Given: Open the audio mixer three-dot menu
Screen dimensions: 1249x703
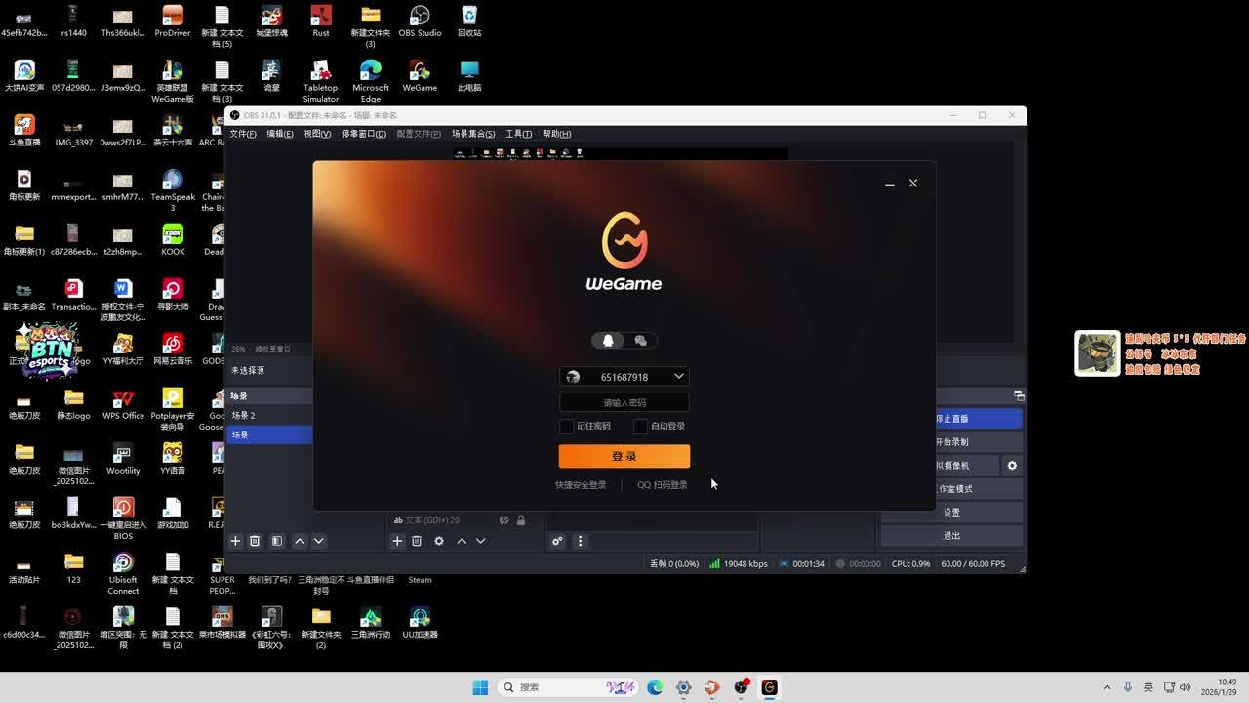Looking at the screenshot, I should pyautogui.click(x=580, y=541).
